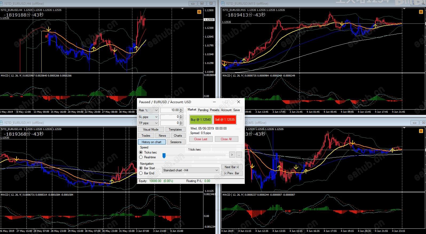Screen dimensions: 426x234
Task: Switch to the Market tab
Action: coord(192,110)
